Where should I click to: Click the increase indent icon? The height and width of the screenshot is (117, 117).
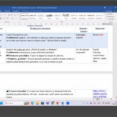coord(11,15)
